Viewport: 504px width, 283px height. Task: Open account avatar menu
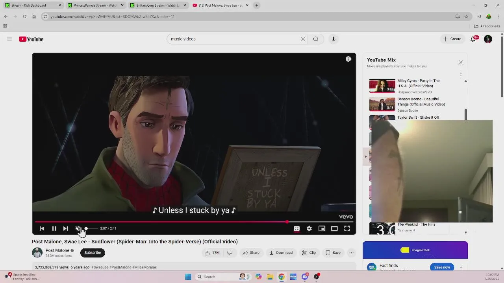coord(488,39)
